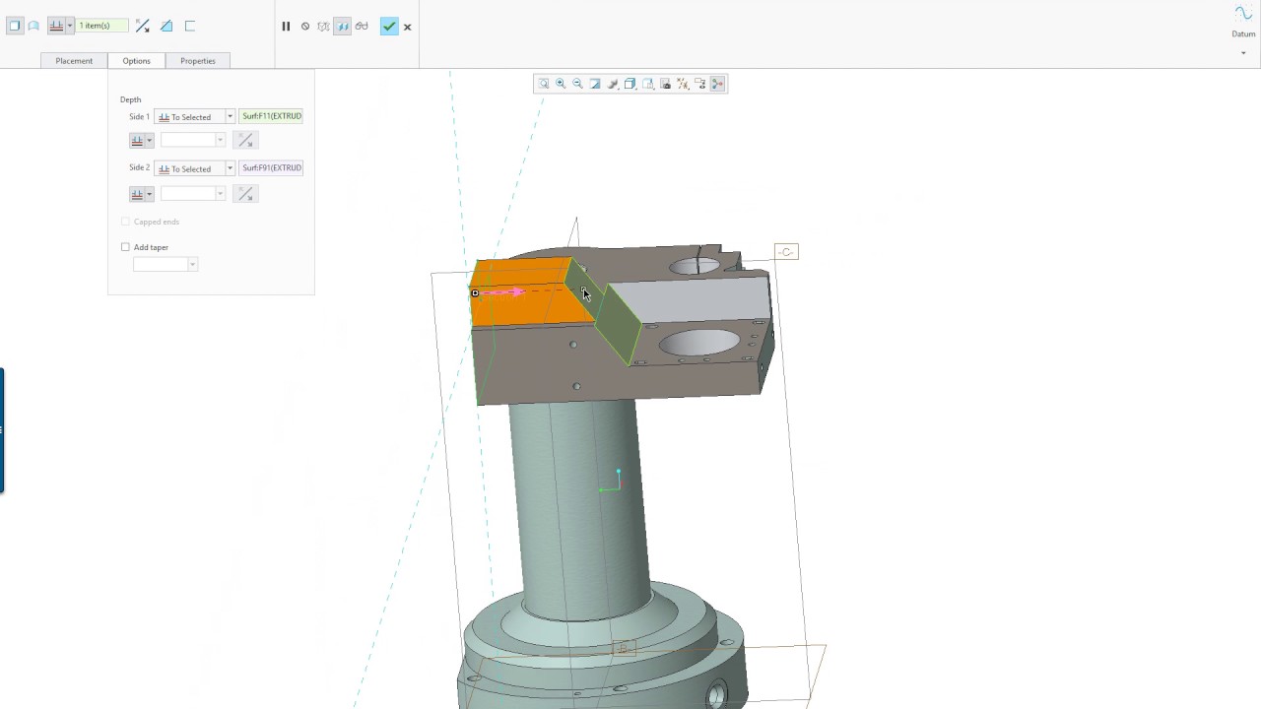The image size is (1261, 709).
Task: Toggle the Remove Material icon
Action: 166,26
